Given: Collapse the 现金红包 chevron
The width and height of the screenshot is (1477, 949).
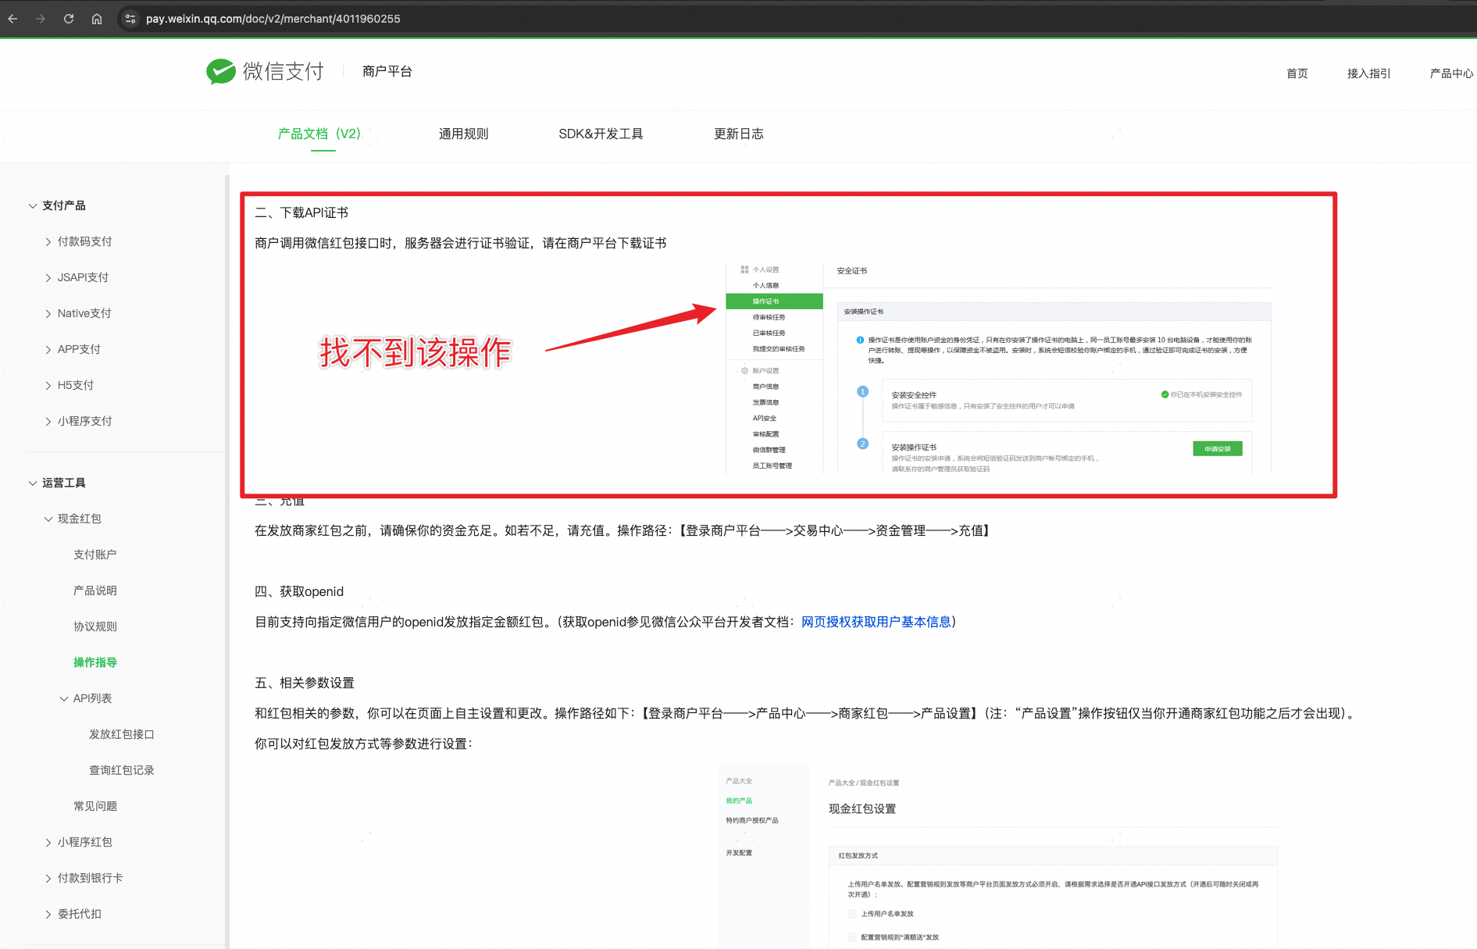Looking at the screenshot, I should coord(48,519).
